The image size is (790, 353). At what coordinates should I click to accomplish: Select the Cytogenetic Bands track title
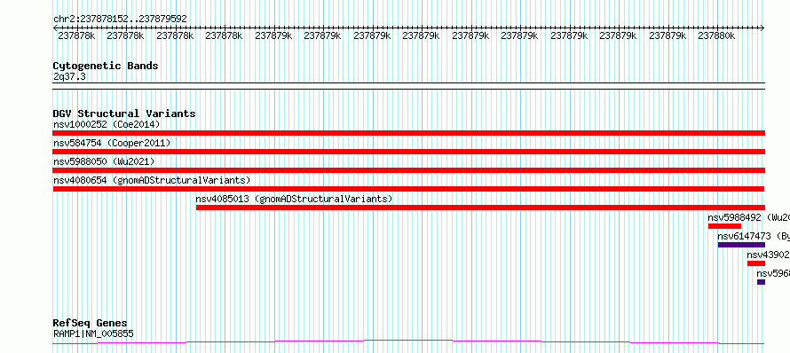click(106, 66)
